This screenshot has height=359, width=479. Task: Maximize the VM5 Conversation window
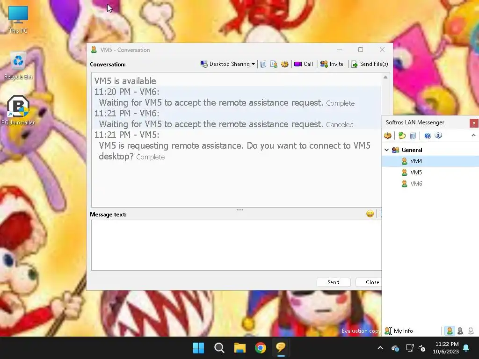(361, 50)
